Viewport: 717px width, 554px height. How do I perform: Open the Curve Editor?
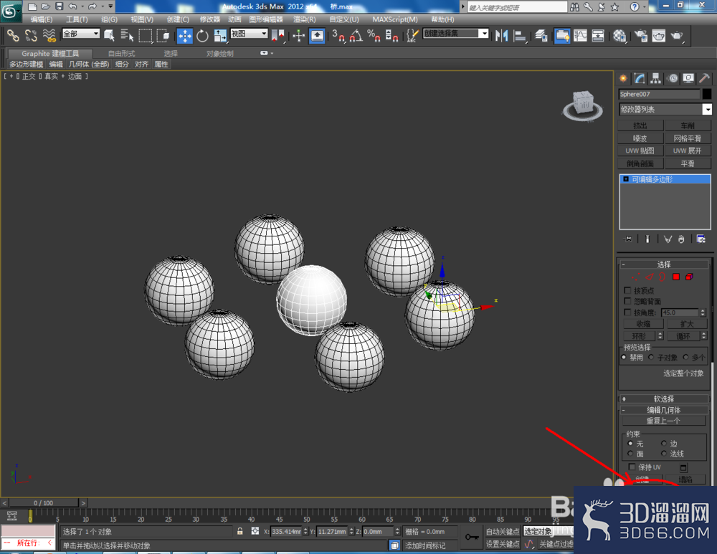click(580, 36)
